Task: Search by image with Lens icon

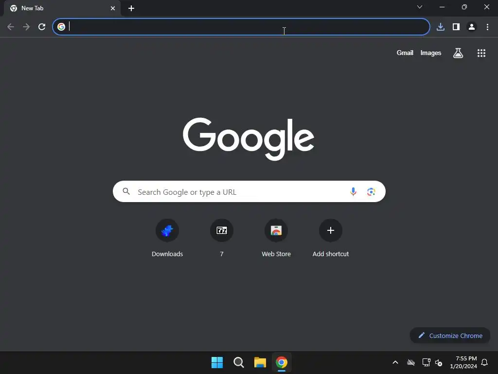Action: 371,192
